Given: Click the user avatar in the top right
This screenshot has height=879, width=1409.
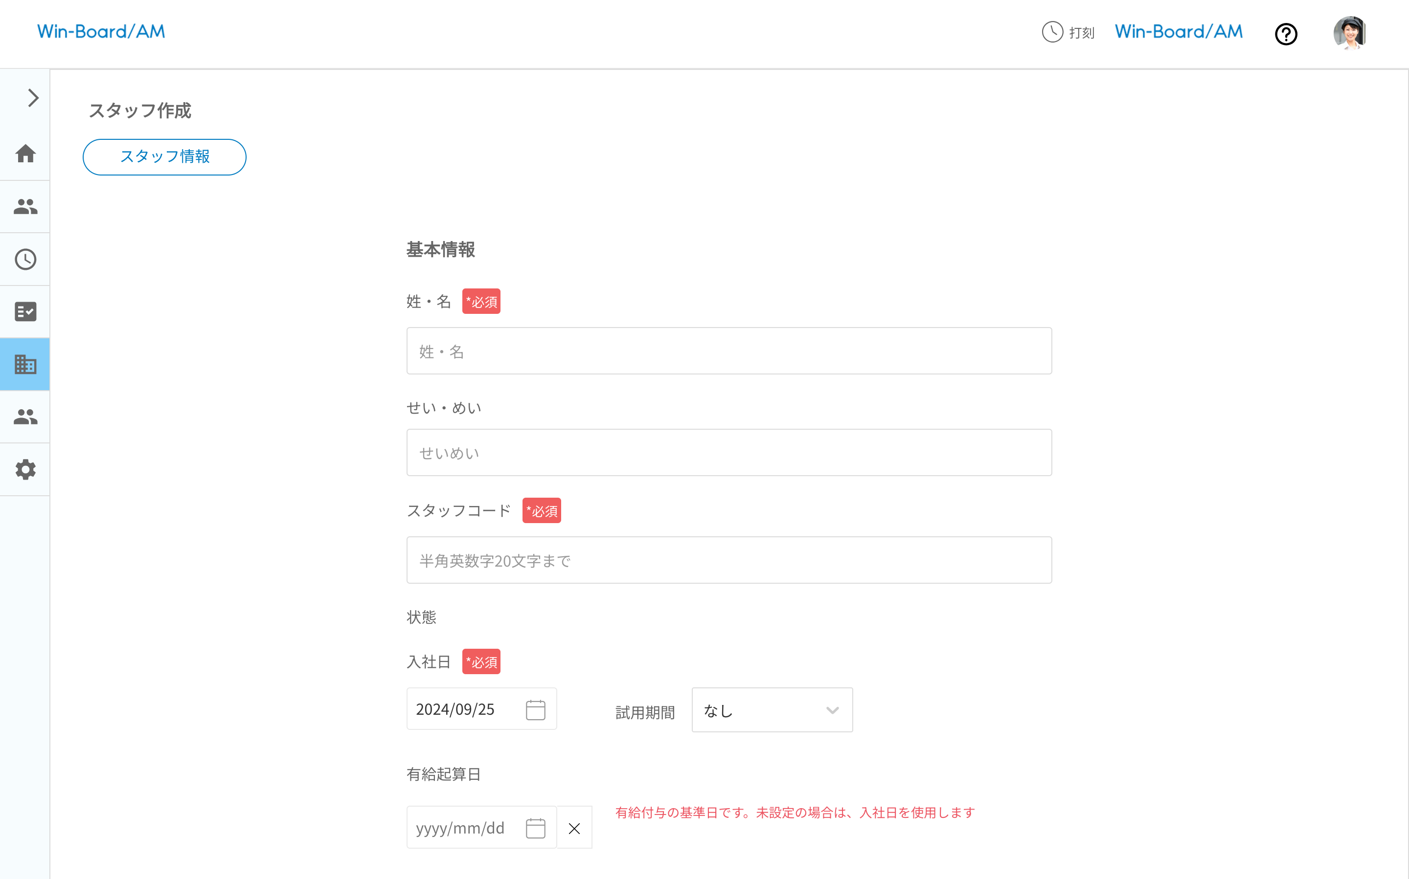Looking at the screenshot, I should click(x=1350, y=33).
